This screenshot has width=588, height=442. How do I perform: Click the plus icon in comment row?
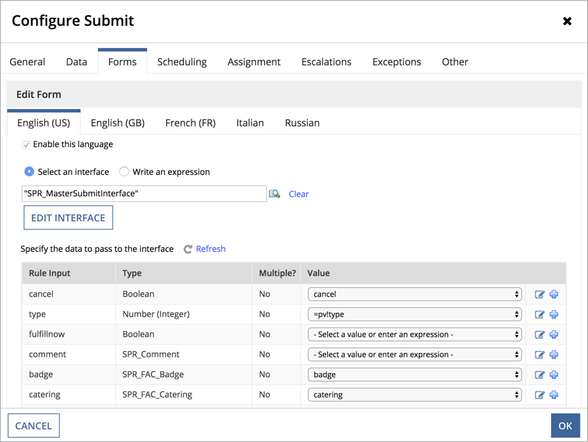pos(554,355)
